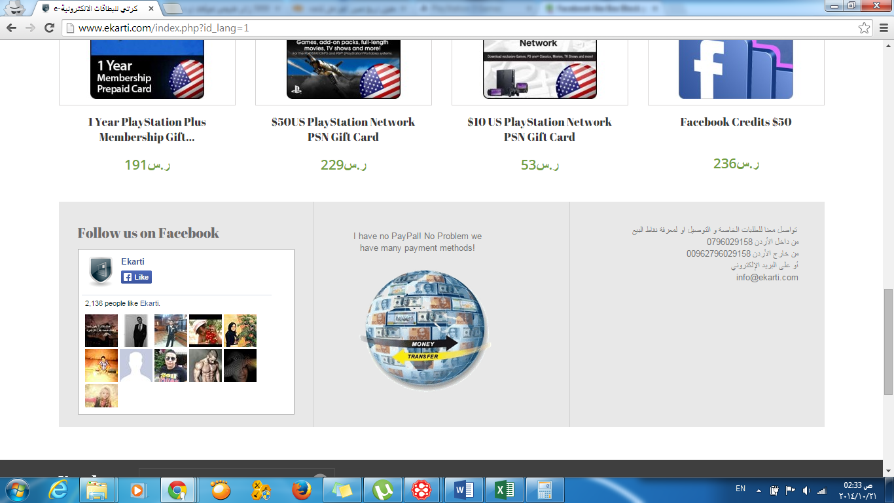The height and width of the screenshot is (503, 894).
Task: Click the price 229 ر.س
Action: pyautogui.click(x=344, y=164)
